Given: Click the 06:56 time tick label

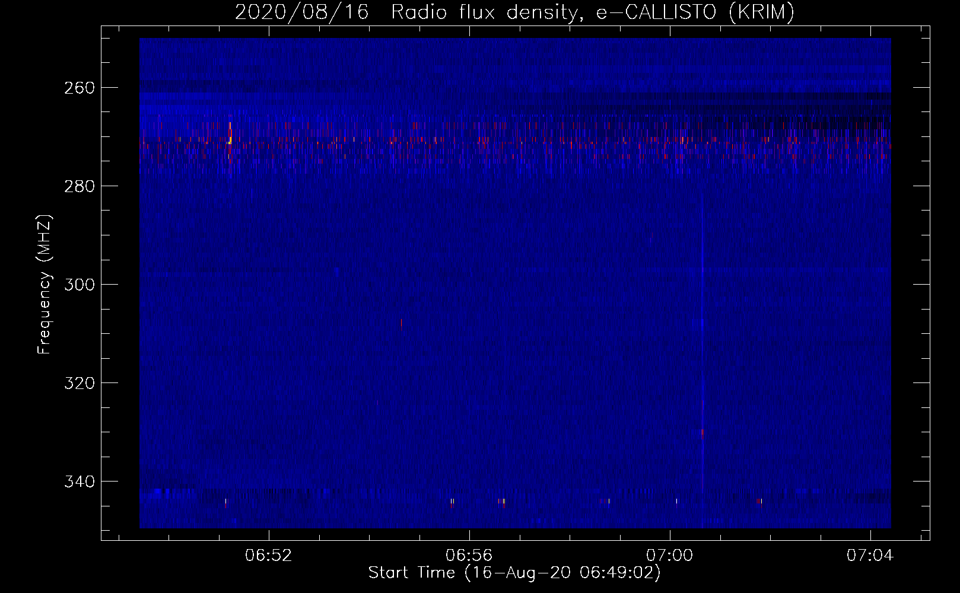Looking at the screenshot, I should coord(469,556).
